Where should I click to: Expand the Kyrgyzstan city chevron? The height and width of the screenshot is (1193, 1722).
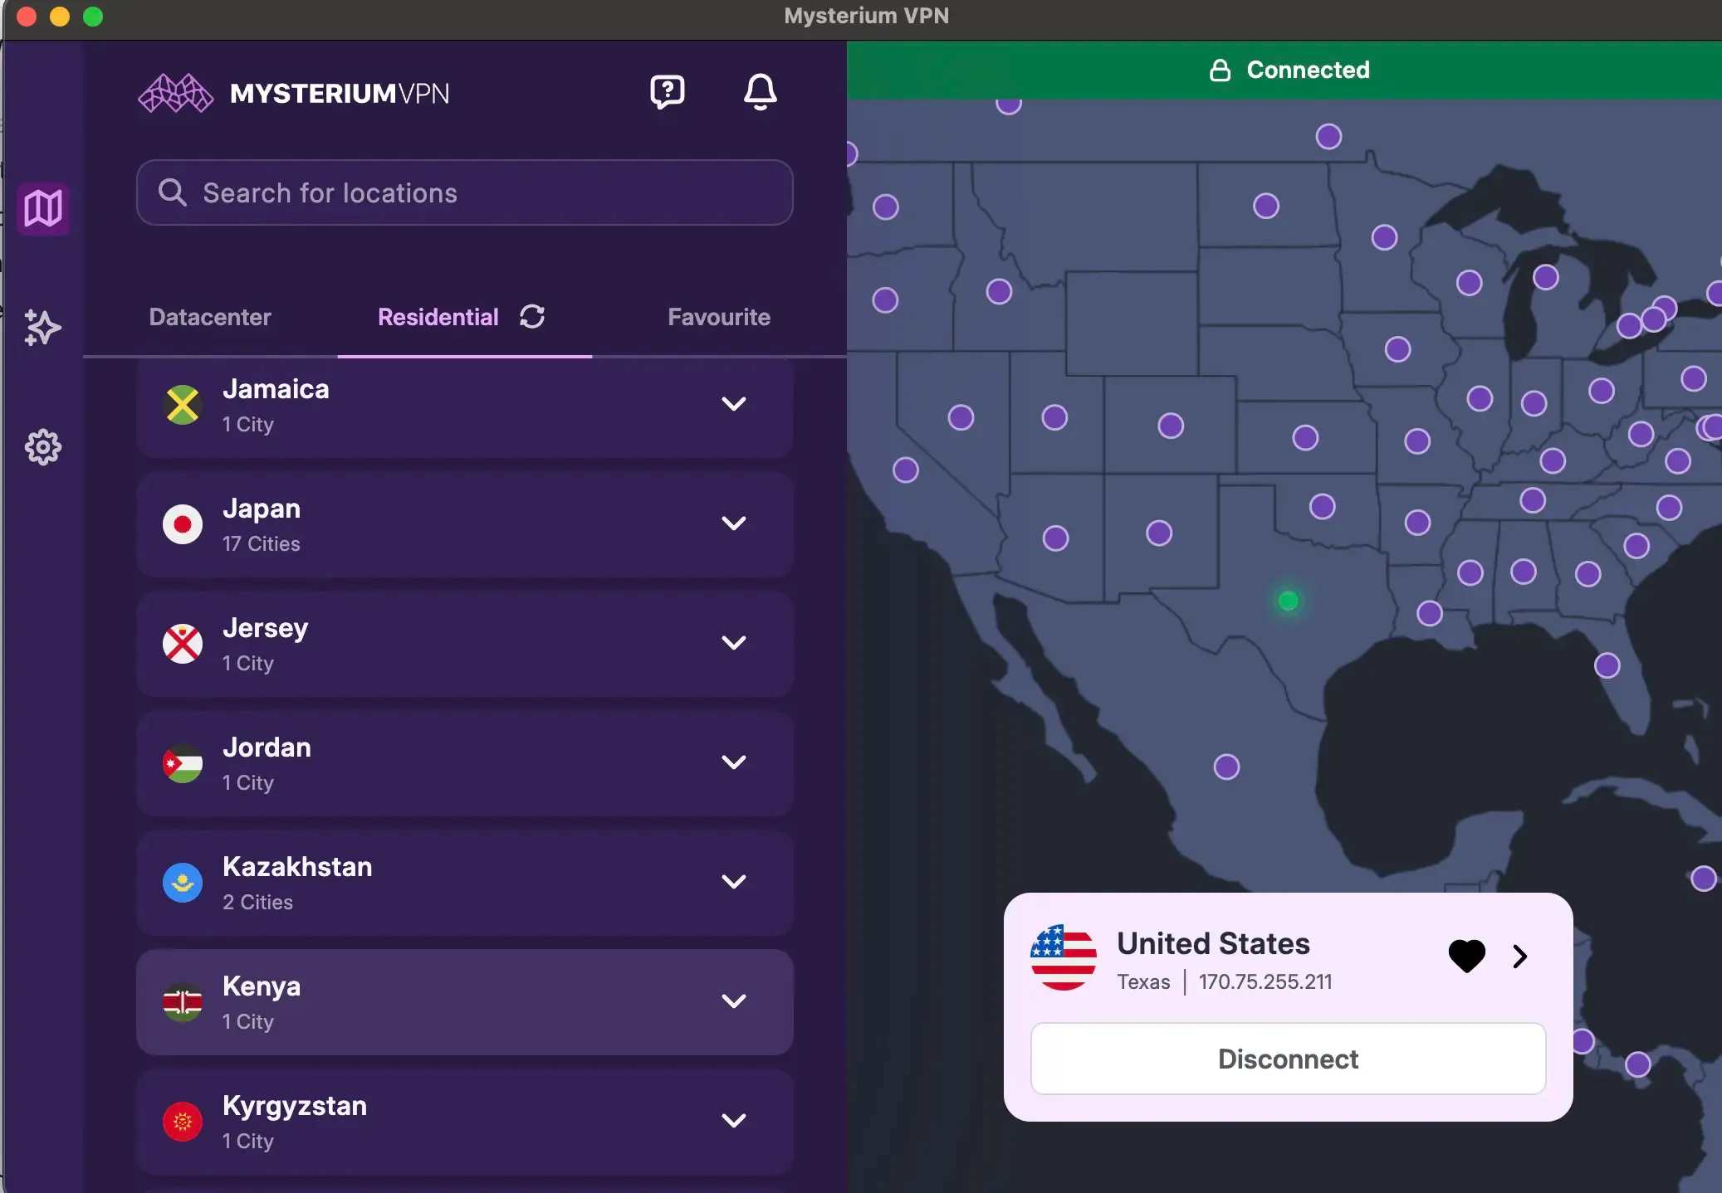tap(734, 1121)
